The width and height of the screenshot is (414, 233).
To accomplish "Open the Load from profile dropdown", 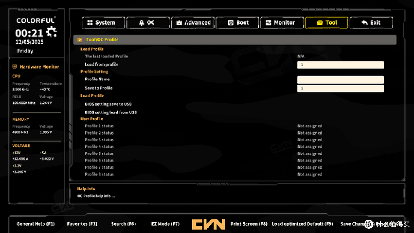I will tap(341, 65).
